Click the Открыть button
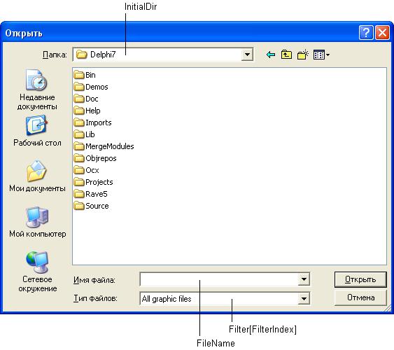This screenshot has width=394, height=350. pyautogui.click(x=360, y=279)
